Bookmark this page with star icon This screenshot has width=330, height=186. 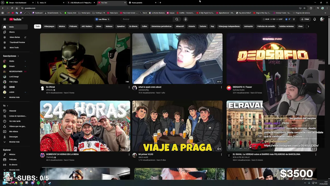pos(304,8)
